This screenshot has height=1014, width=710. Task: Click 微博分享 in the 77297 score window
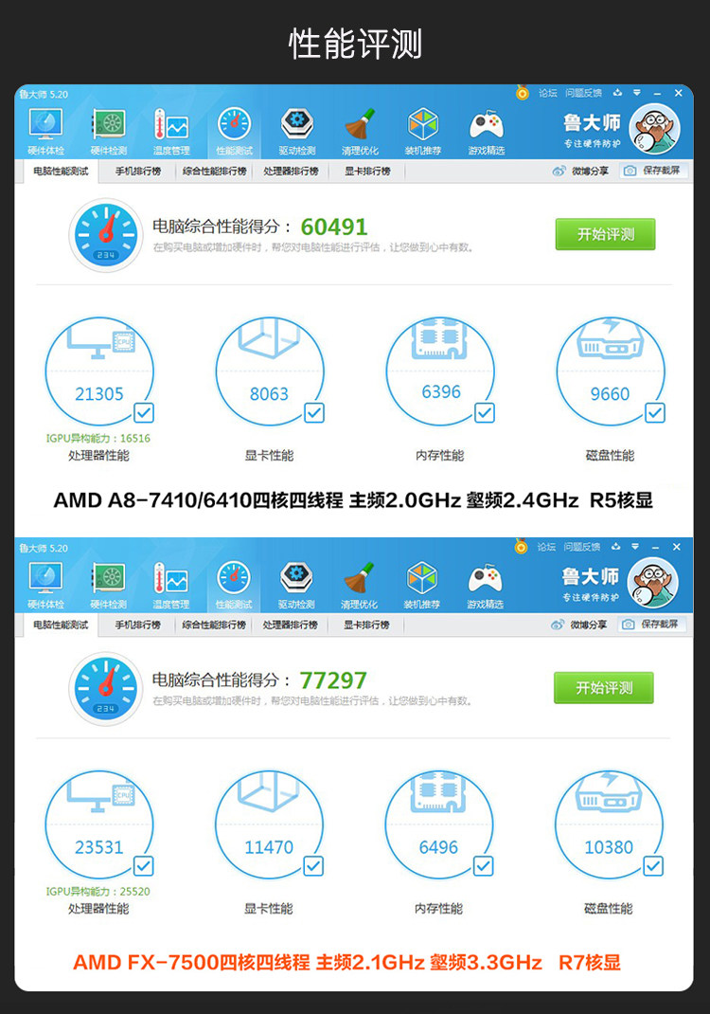click(x=579, y=625)
